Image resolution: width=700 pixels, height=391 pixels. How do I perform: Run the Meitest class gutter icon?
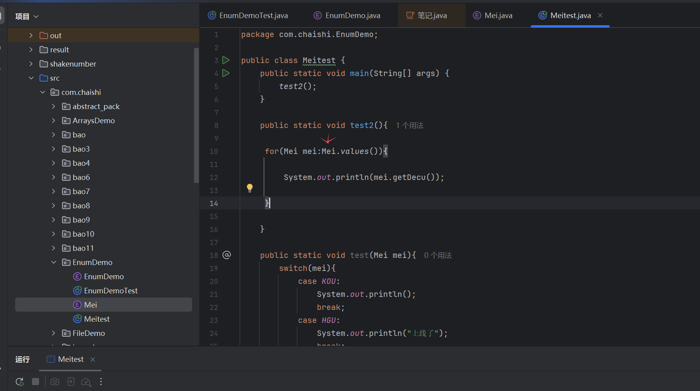point(226,60)
